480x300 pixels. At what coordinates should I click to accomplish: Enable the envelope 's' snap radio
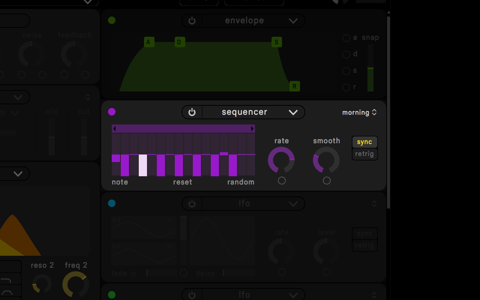tap(346, 71)
